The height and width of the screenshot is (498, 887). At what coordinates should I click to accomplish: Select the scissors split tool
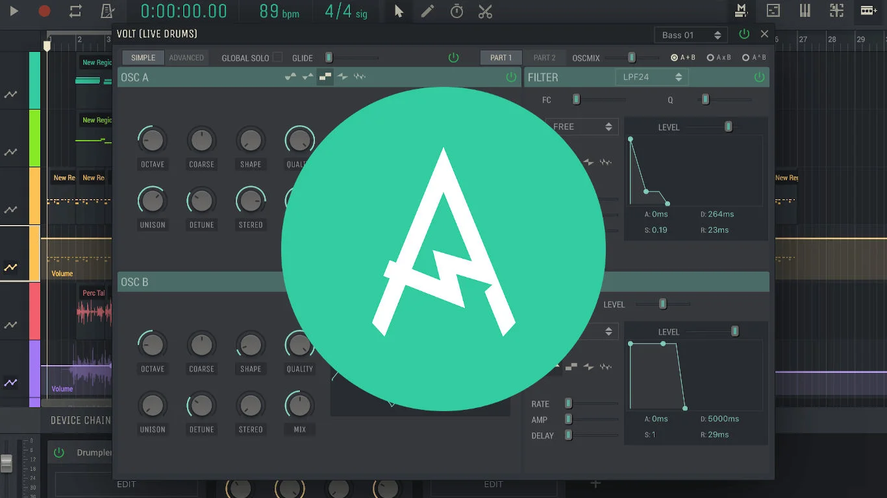coord(485,11)
